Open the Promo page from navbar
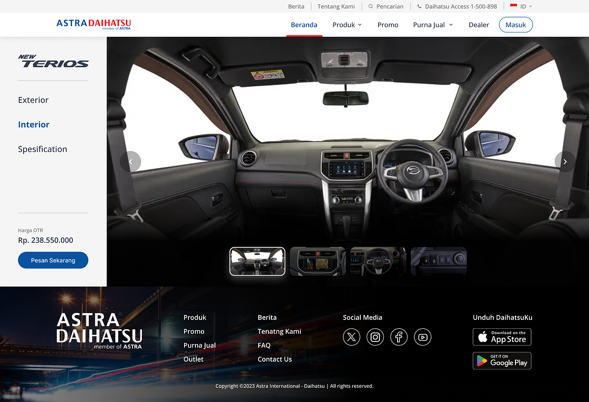The width and height of the screenshot is (589, 402). pyautogui.click(x=388, y=25)
